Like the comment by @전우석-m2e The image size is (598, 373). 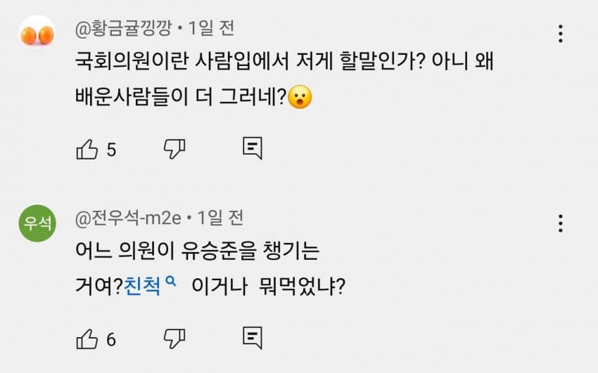tap(87, 339)
